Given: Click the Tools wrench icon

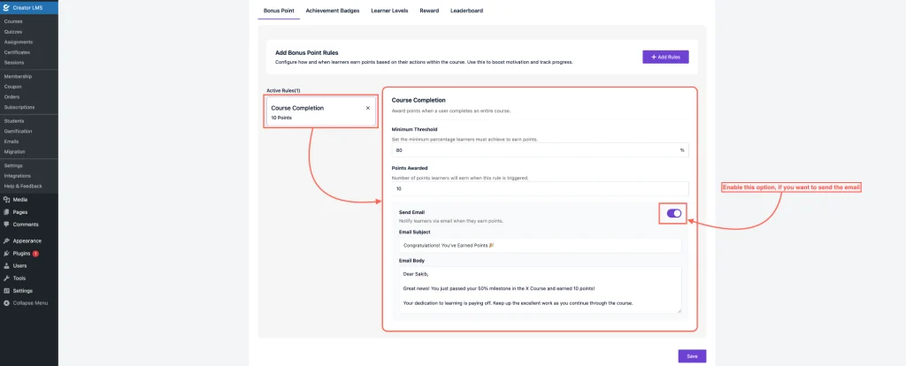Looking at the screenshot, I should tap(7, 278).
